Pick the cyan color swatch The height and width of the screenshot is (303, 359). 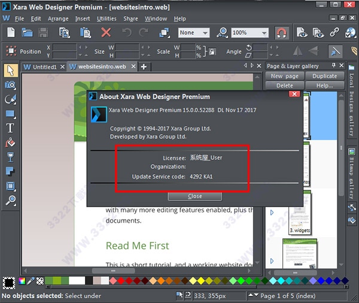[x=281, y=281]
